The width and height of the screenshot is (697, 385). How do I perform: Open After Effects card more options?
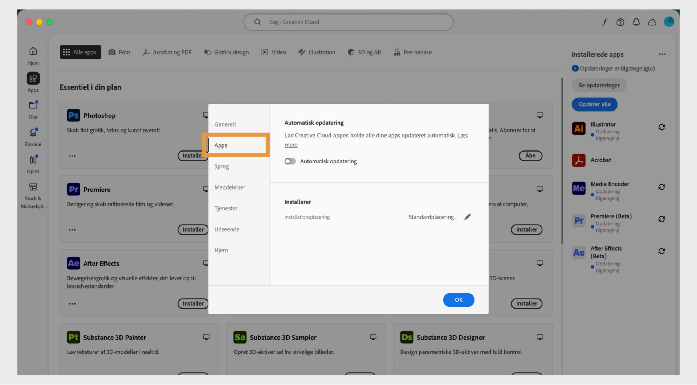pos(72,304)
